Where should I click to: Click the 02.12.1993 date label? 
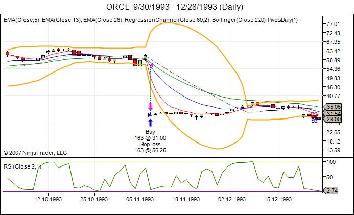point(232,200)
